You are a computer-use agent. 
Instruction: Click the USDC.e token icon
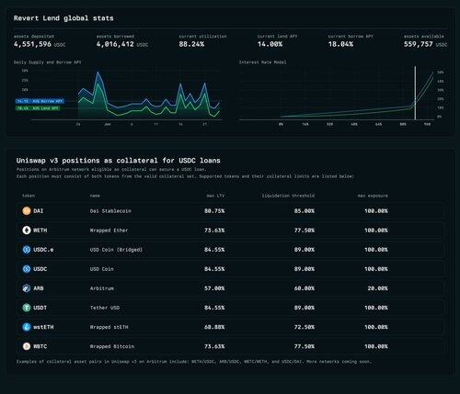click(x=27, y=250)
